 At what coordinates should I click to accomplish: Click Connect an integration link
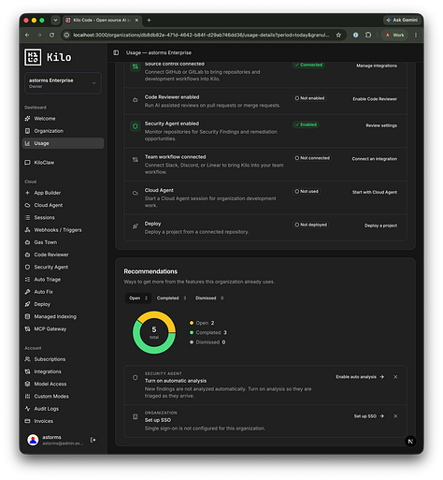point(375,159)
